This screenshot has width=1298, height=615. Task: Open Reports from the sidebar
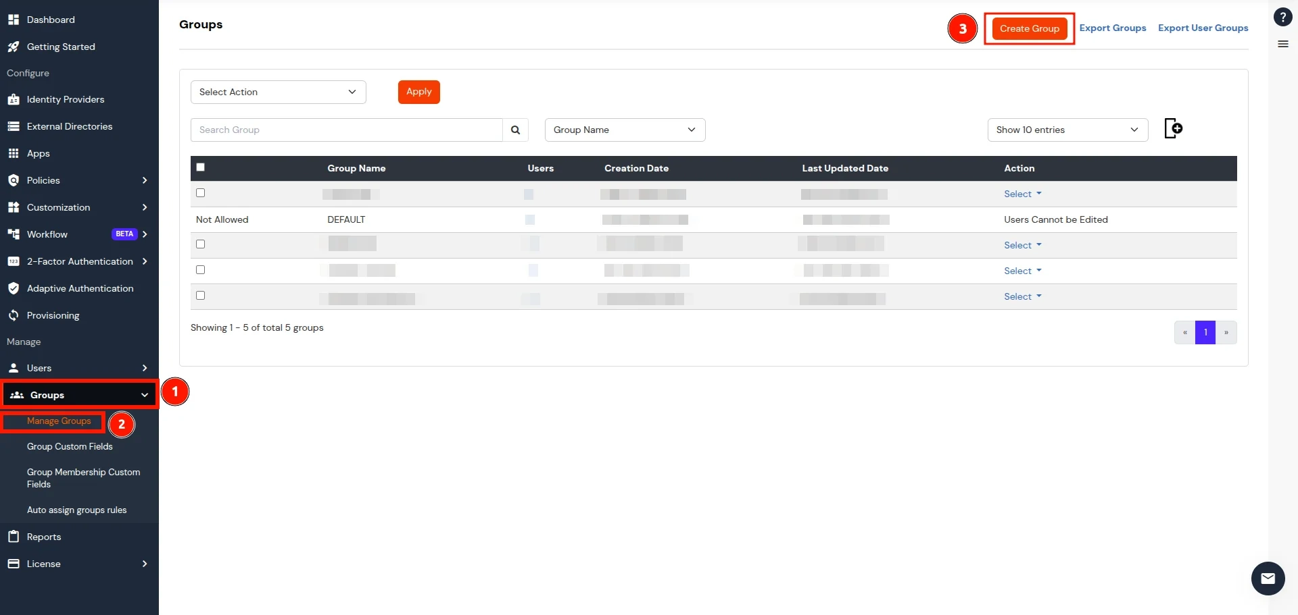point(44,537)
